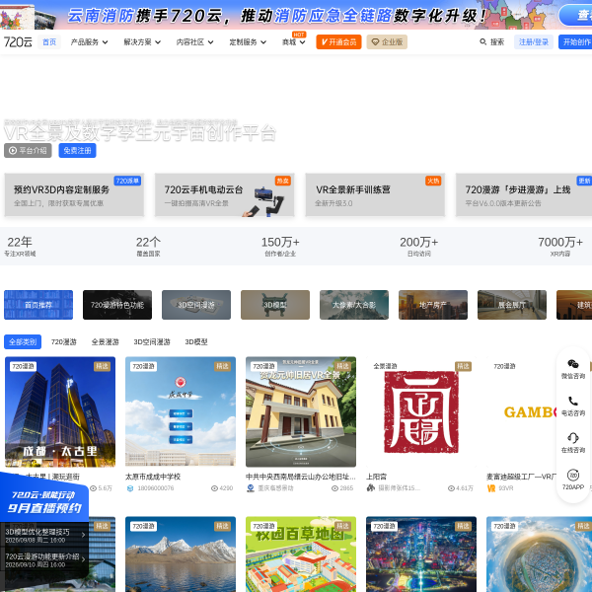Screen dimensions: 592x592
Task: Open 太原市成成中学校 panorama thumbnail
Action: pyautogui.click(x=181, y=411)
